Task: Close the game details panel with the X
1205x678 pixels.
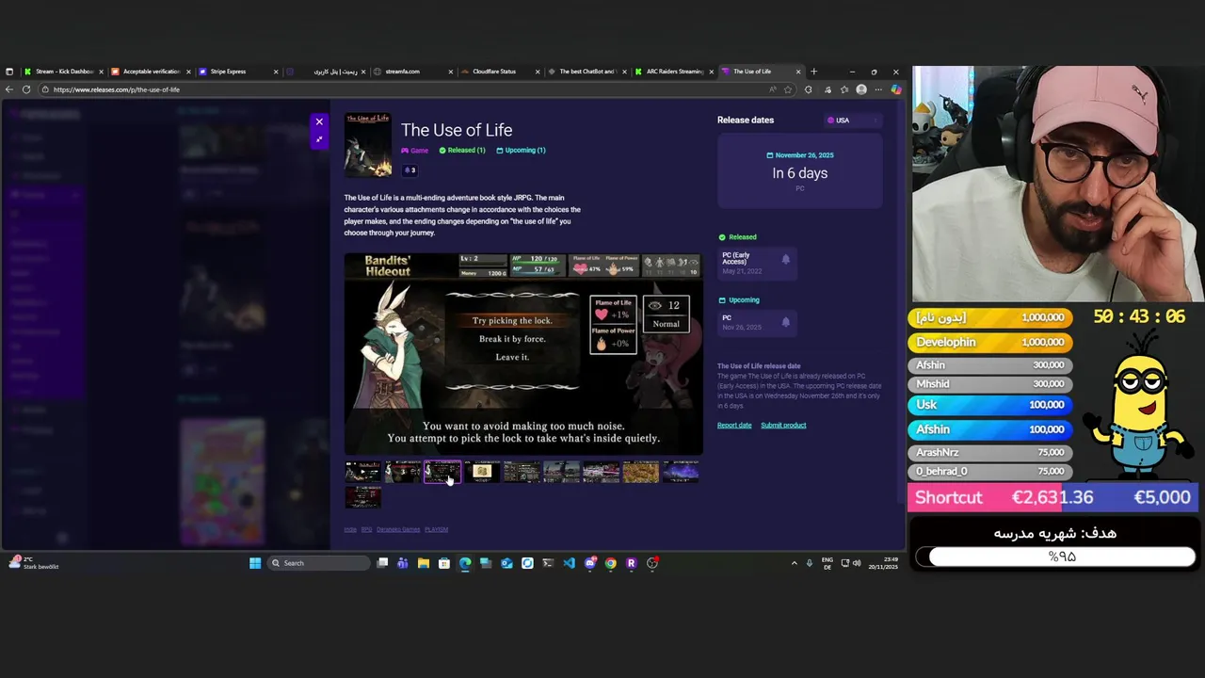Action: [x=319, y=121]
